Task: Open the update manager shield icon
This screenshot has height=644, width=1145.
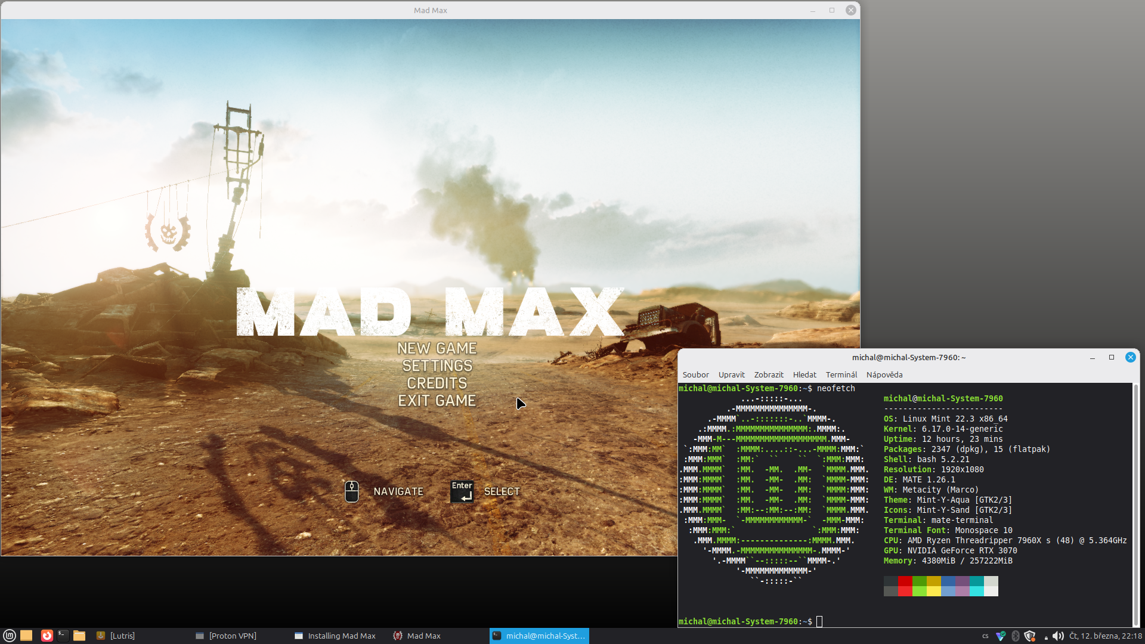Action: (x=1029, y=636)
